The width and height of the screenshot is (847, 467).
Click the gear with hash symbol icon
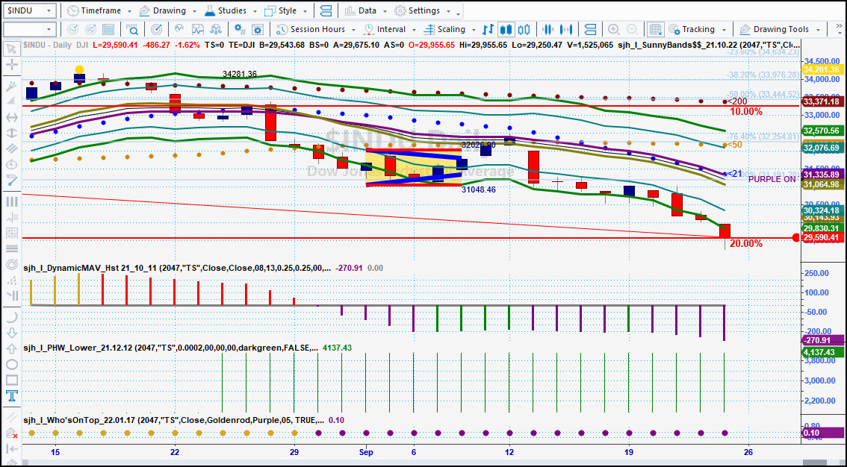coord(238,29)
